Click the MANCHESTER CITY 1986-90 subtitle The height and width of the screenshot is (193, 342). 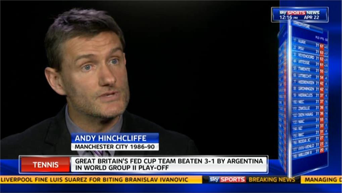pos(115,147)
